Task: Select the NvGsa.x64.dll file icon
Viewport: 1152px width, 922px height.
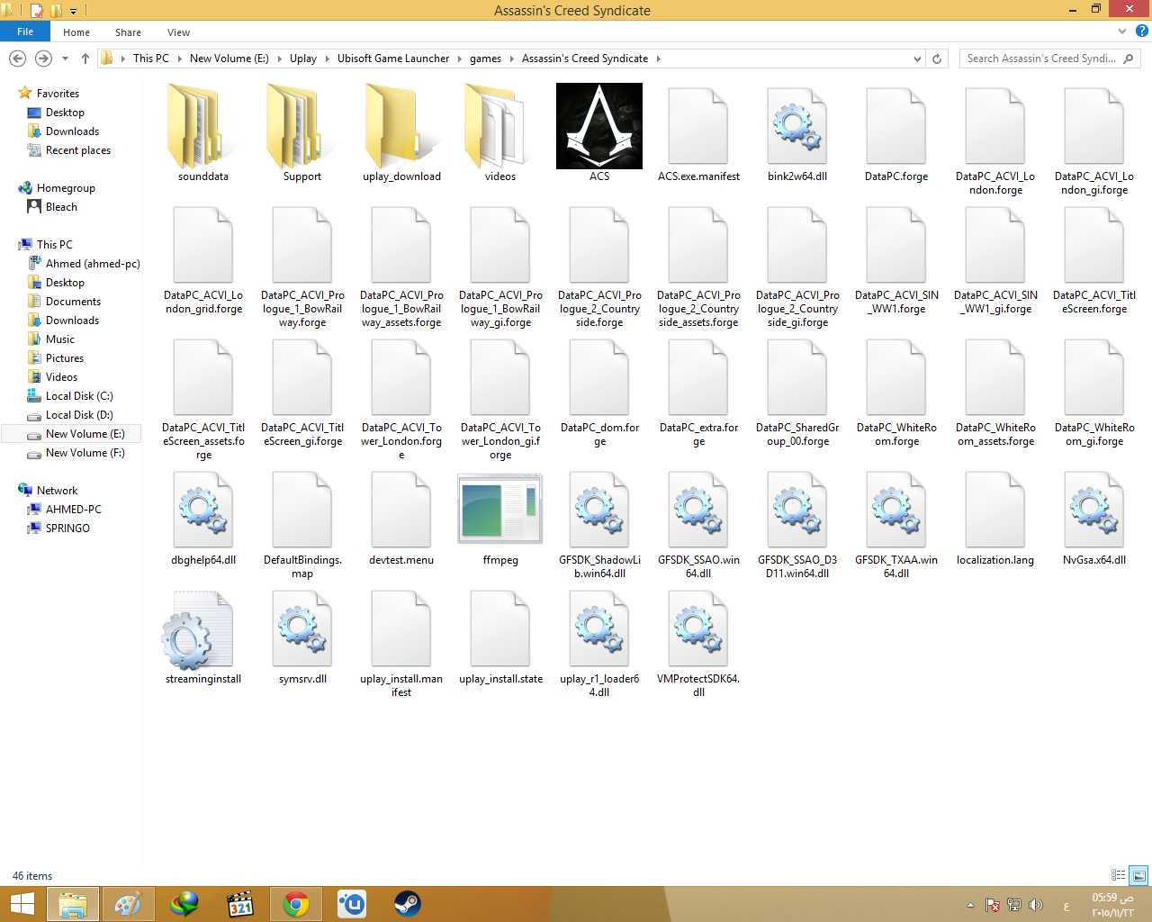Action: [1094, 510]
